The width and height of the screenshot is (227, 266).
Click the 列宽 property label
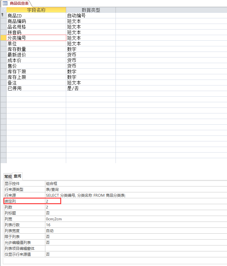25,219
